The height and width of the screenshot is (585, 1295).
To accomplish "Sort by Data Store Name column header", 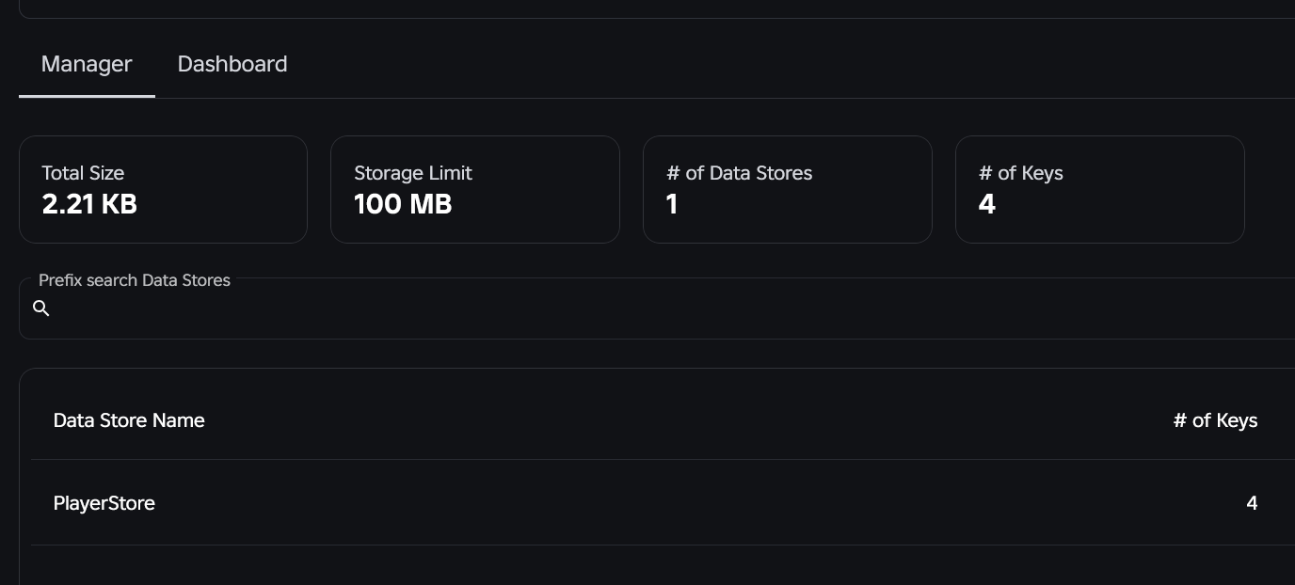I will pyautogui.click(x=129, y=420).
